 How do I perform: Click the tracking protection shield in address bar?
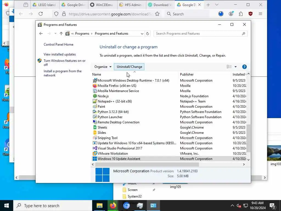(x=56, y=14)
